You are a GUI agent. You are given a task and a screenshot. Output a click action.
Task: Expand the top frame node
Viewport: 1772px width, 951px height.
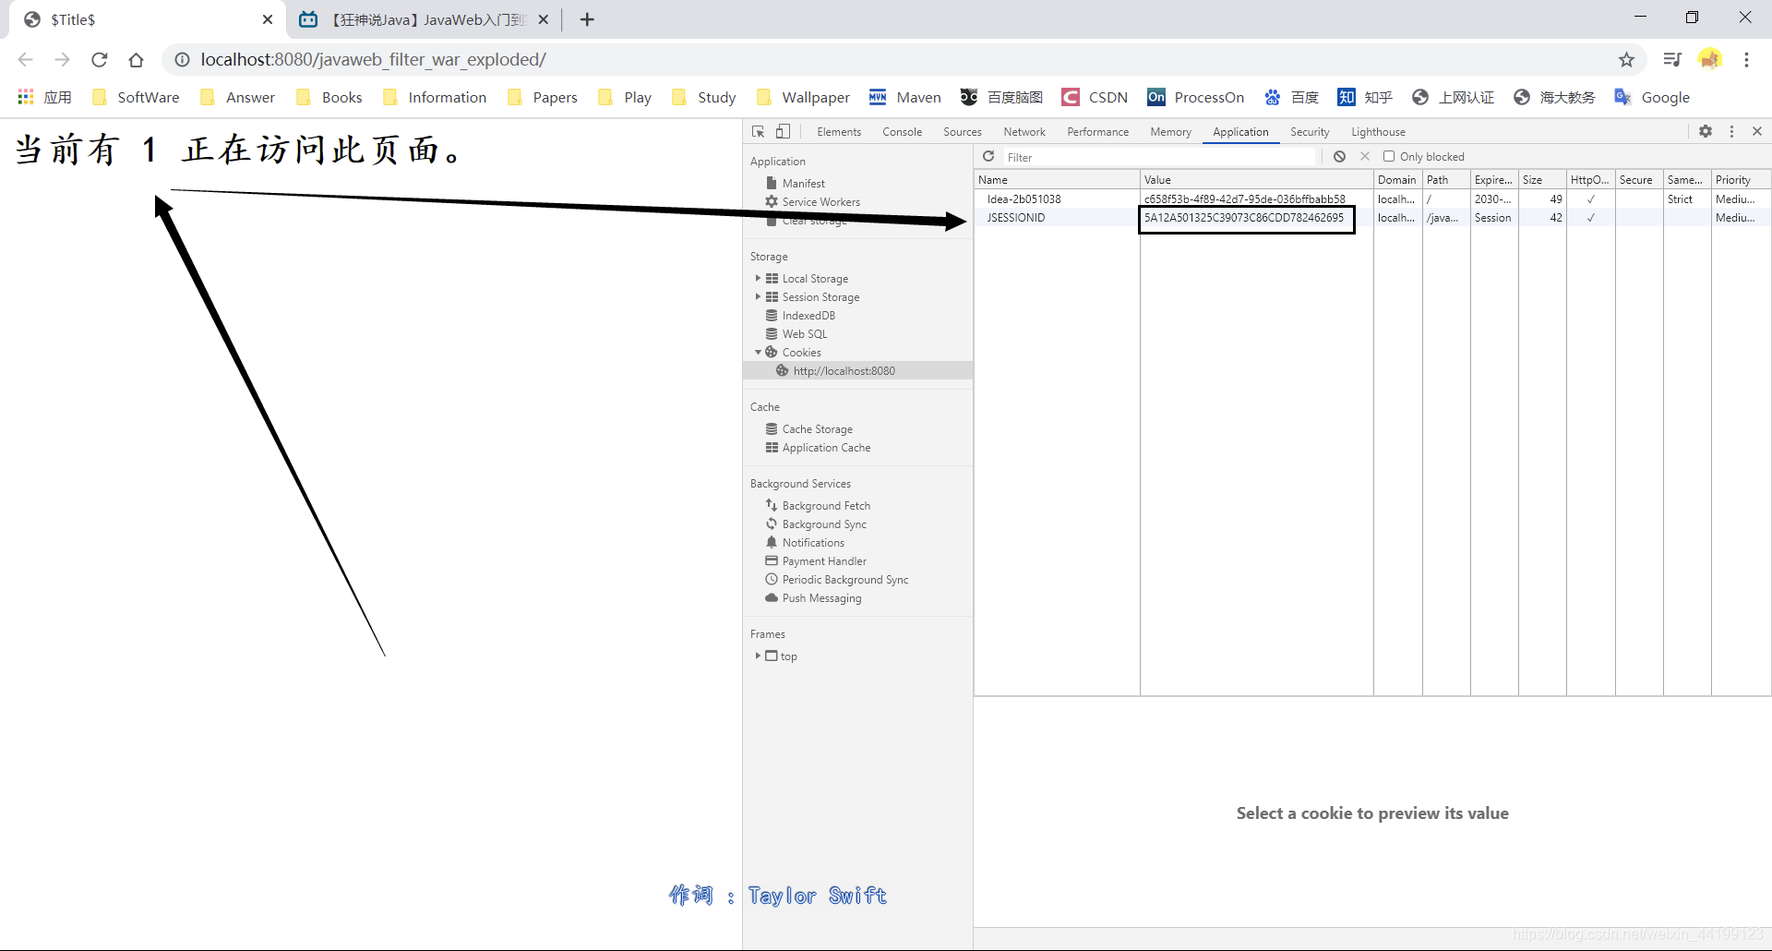tap(758, 656)
